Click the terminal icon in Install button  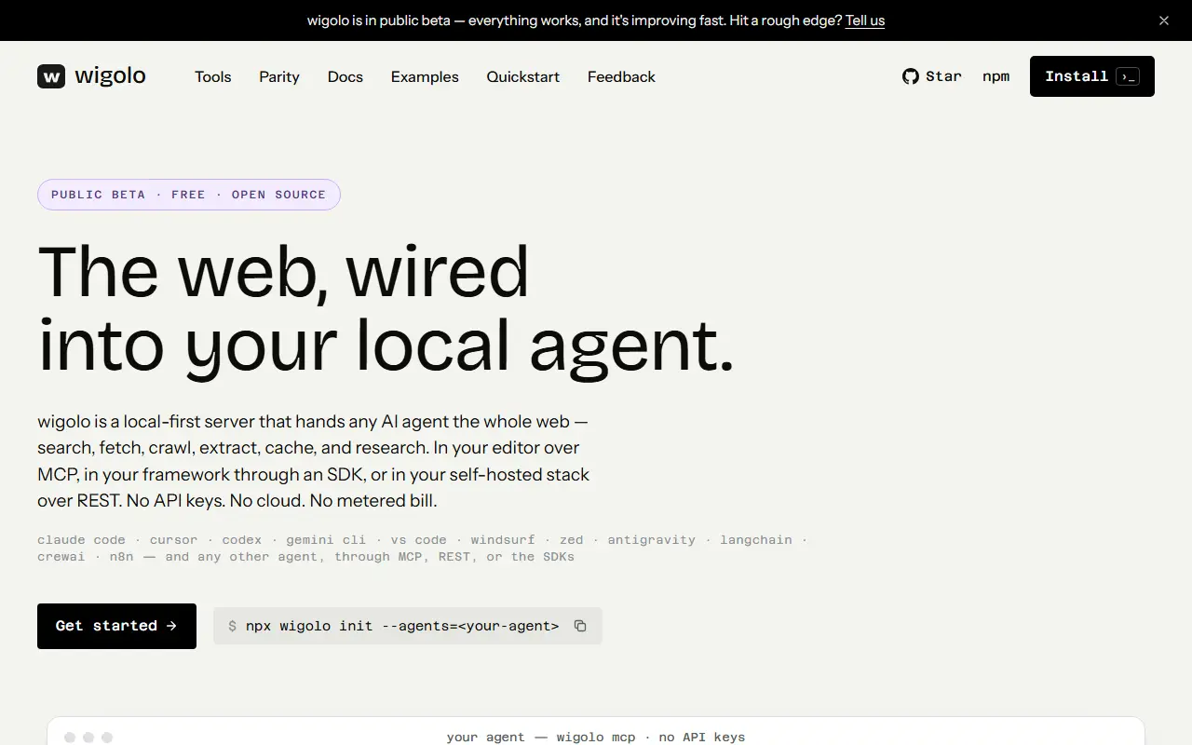pyautogui.click(x=1128, y=76)
